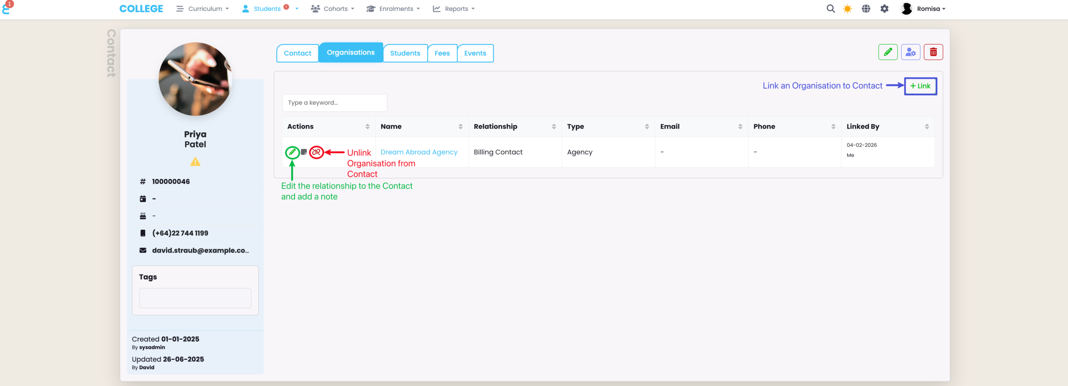Click the green edit relationship pencil icon
This screenshot has height=386, width=1068.
coord(292,152)
